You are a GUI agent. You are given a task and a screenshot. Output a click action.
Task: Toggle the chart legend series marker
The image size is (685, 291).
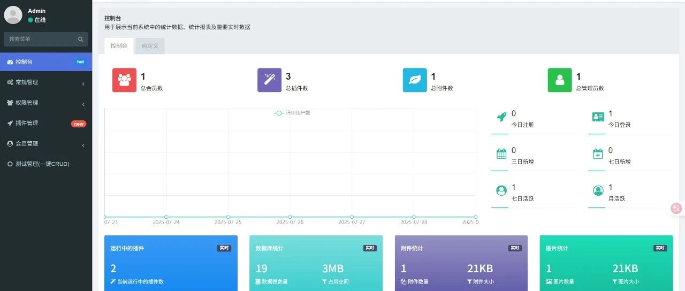(x=279, y=113)
